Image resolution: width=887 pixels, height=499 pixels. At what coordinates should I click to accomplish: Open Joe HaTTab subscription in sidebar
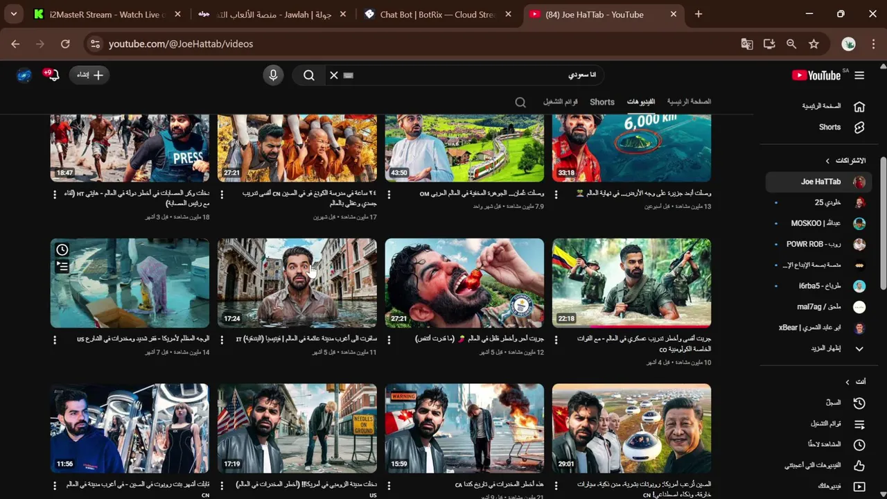(x=818, y=182)
